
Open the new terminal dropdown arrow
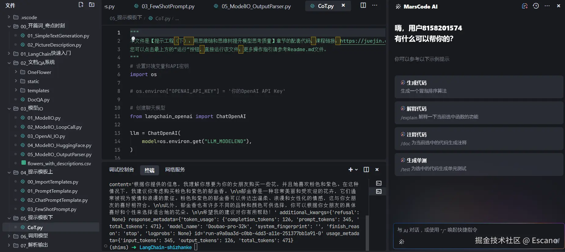click(x=356, y=170)
